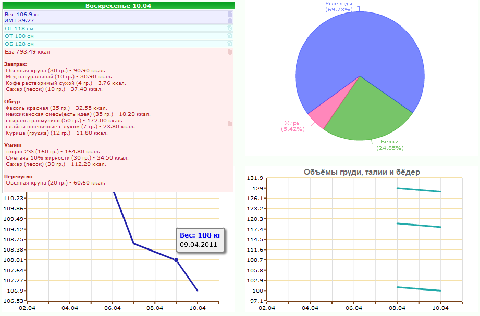Click the middle teal line near 118 (chest)
480x316 pixels.
[x=419, y=226]
